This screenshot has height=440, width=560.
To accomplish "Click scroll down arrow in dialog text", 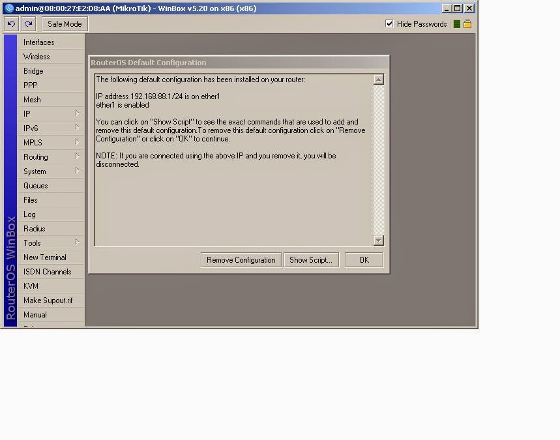I will (x=379, y=241).
